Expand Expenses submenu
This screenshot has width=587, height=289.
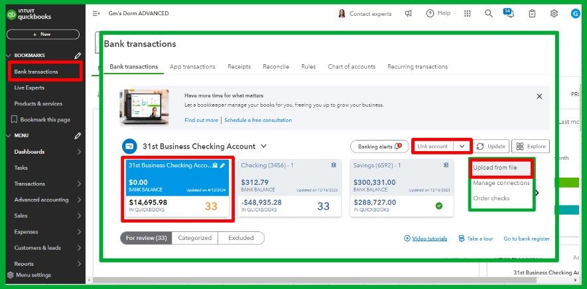coord(80,232)
